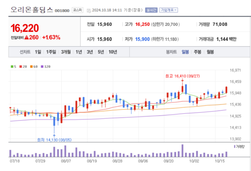
Task: Select the 월봉 monthly candle chart
Action: (210, 52)
